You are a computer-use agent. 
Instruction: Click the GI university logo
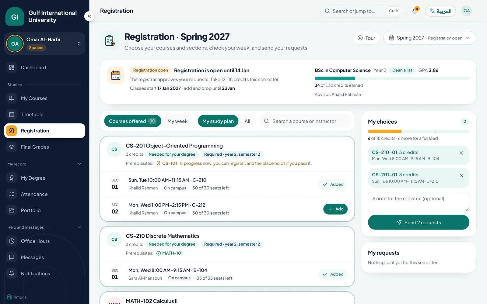[15, 16]
